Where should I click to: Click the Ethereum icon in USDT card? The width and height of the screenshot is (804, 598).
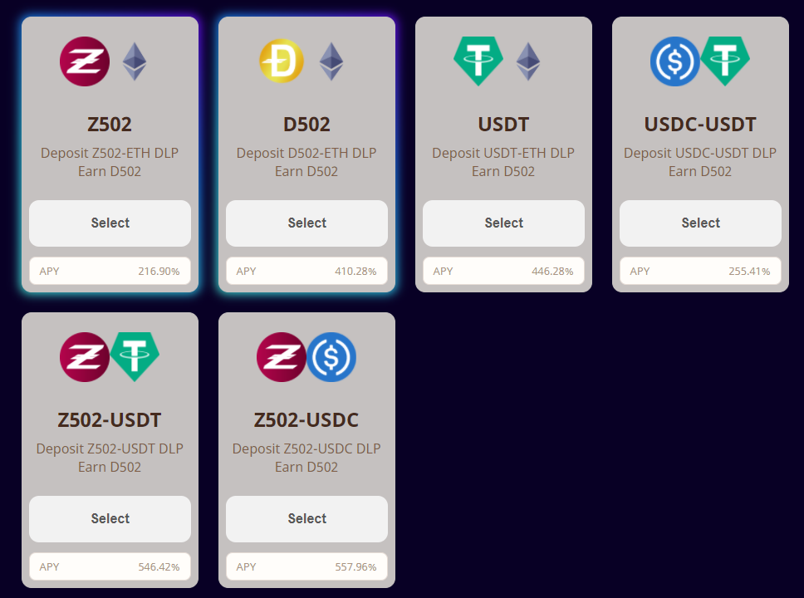point(528,61)
